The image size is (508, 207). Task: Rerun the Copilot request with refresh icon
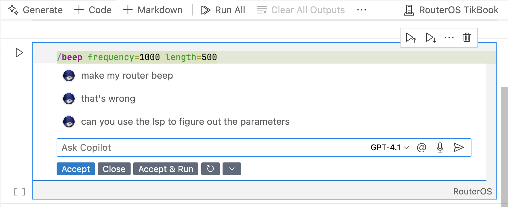[x=211, y=169]
